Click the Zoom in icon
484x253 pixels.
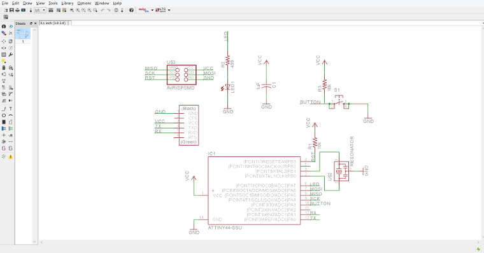tap(78, 10)
